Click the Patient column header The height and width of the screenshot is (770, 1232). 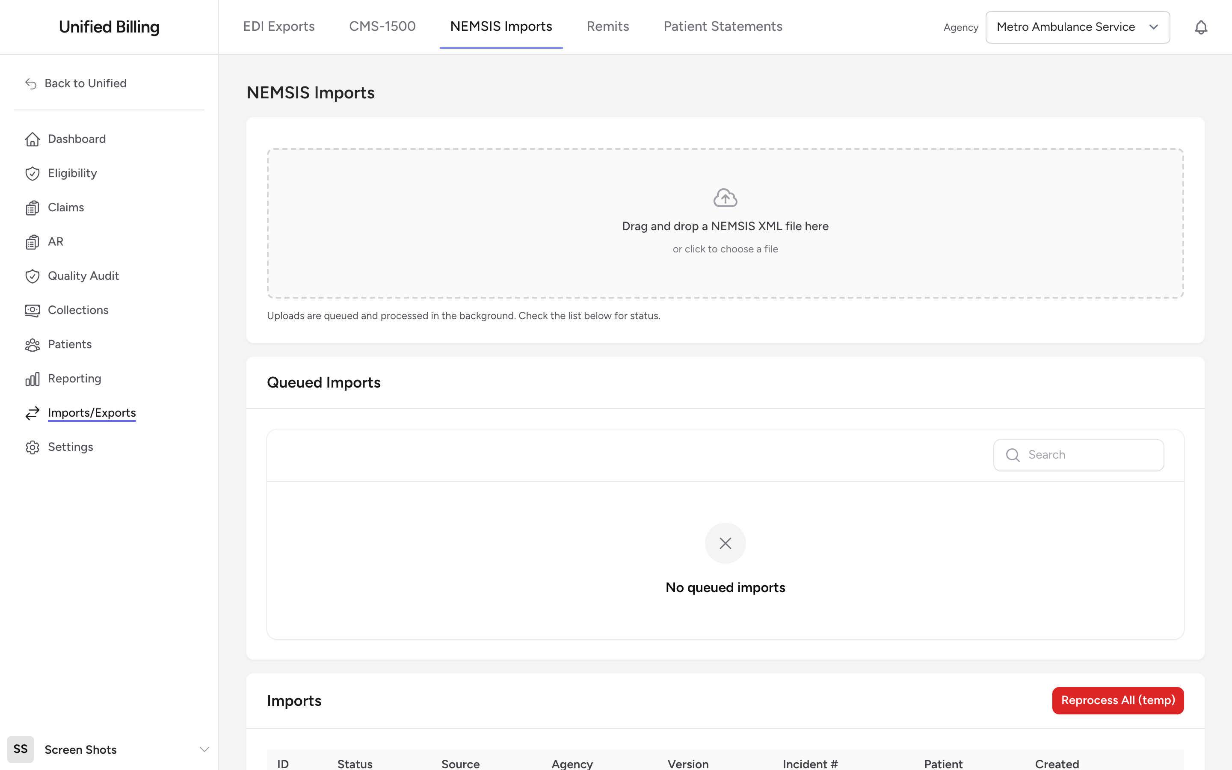pyautogui.click(x=943, y=764)
